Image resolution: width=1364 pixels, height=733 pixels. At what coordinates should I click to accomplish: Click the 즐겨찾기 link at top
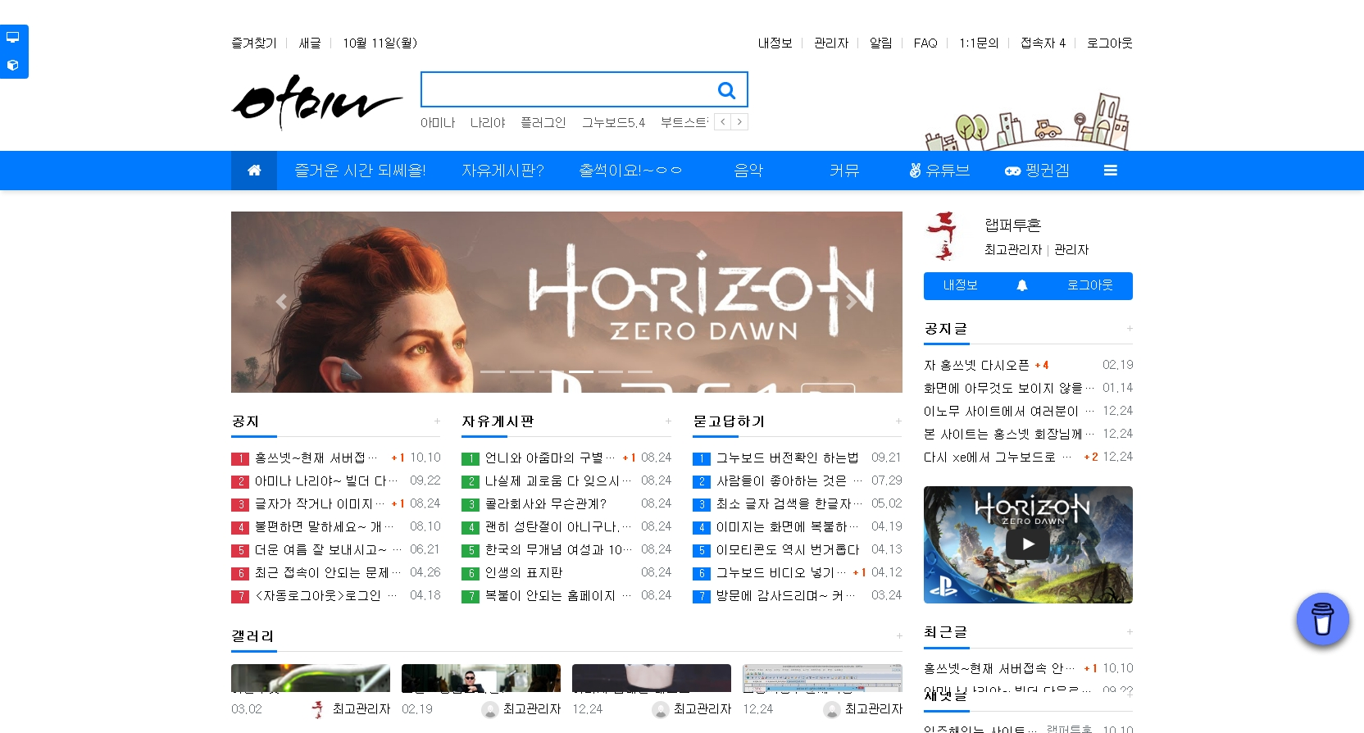tap(254, 43)
